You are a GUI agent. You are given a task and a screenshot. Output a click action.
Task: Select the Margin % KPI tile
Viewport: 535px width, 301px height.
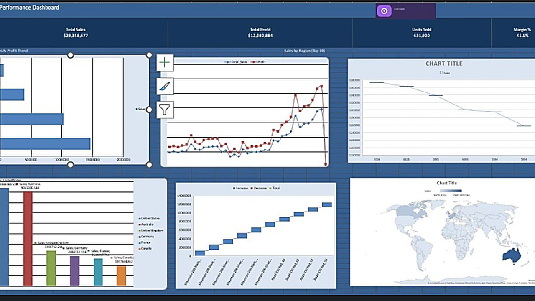click(522, 33)
